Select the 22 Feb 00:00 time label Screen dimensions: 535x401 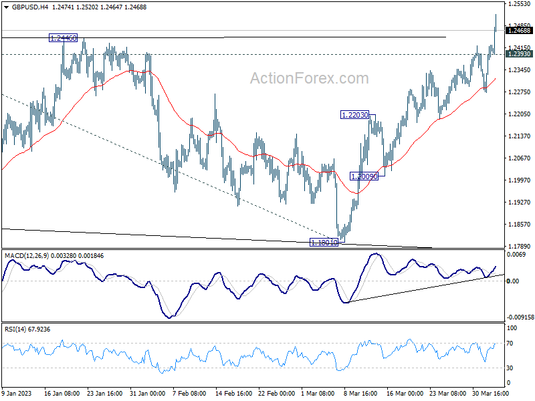click(277, 393)
